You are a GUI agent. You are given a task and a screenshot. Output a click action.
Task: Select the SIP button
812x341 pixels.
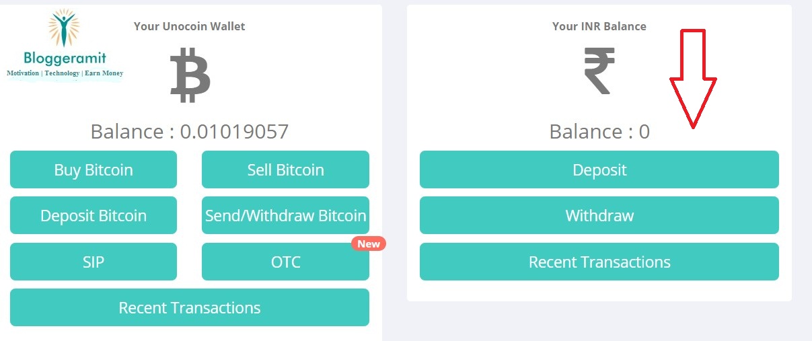point(94,262)
